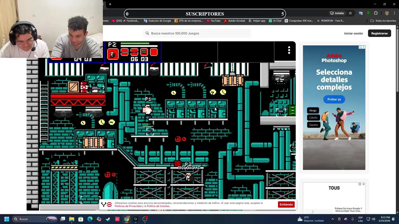
Task: Launch Microsoft Store from the taskbar
Action: click(x=81, y=219)
